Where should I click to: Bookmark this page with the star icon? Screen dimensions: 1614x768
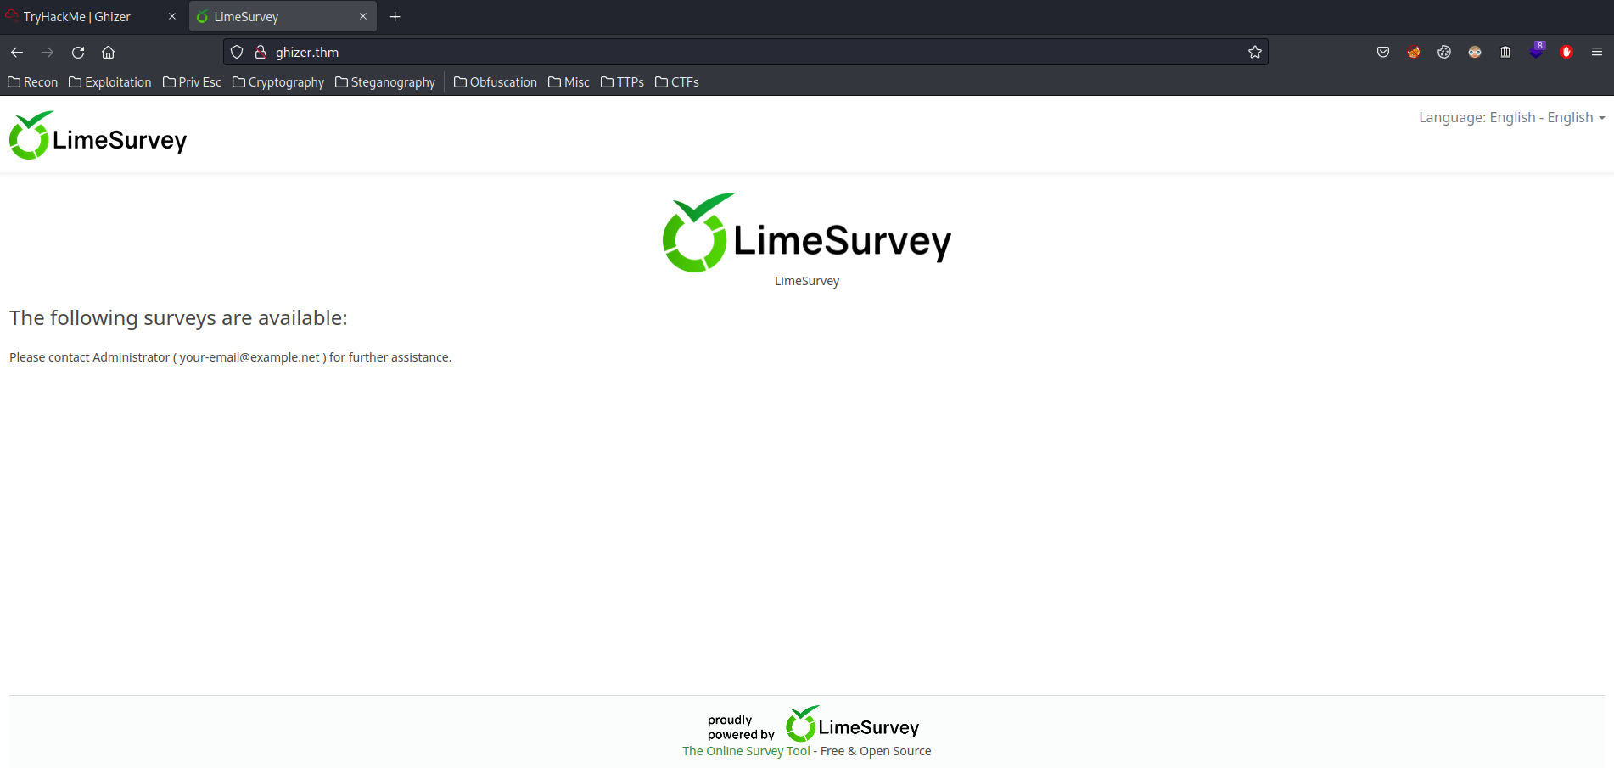pos(1255,53)
